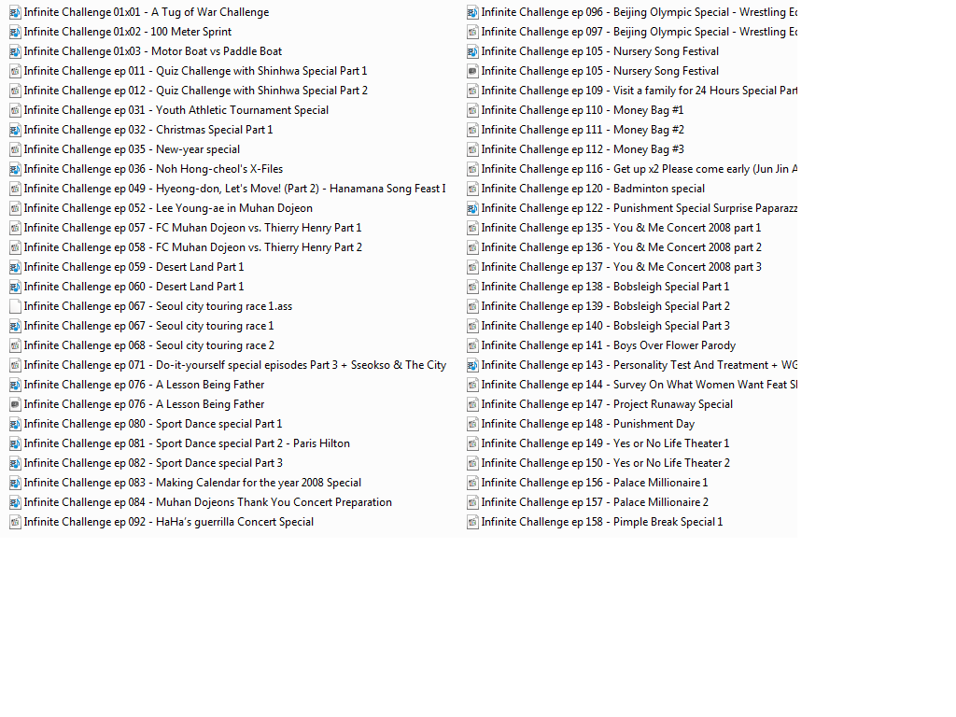
Task: Click the video file icon beside ep 036 Noh Hong-cheol's X-Files
Action: tap(15, 169)
